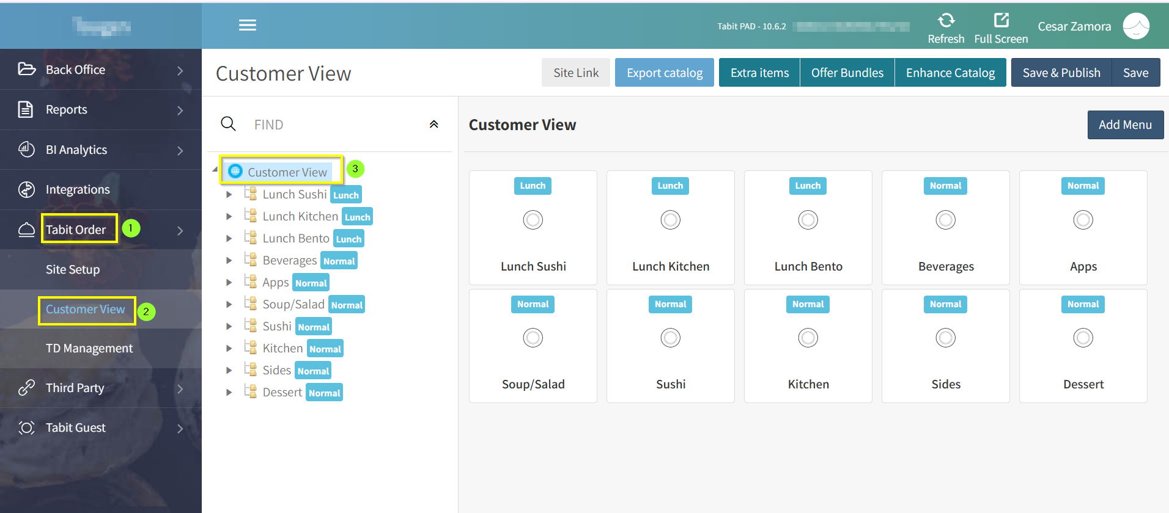Click the search magnifier icon

228,124
